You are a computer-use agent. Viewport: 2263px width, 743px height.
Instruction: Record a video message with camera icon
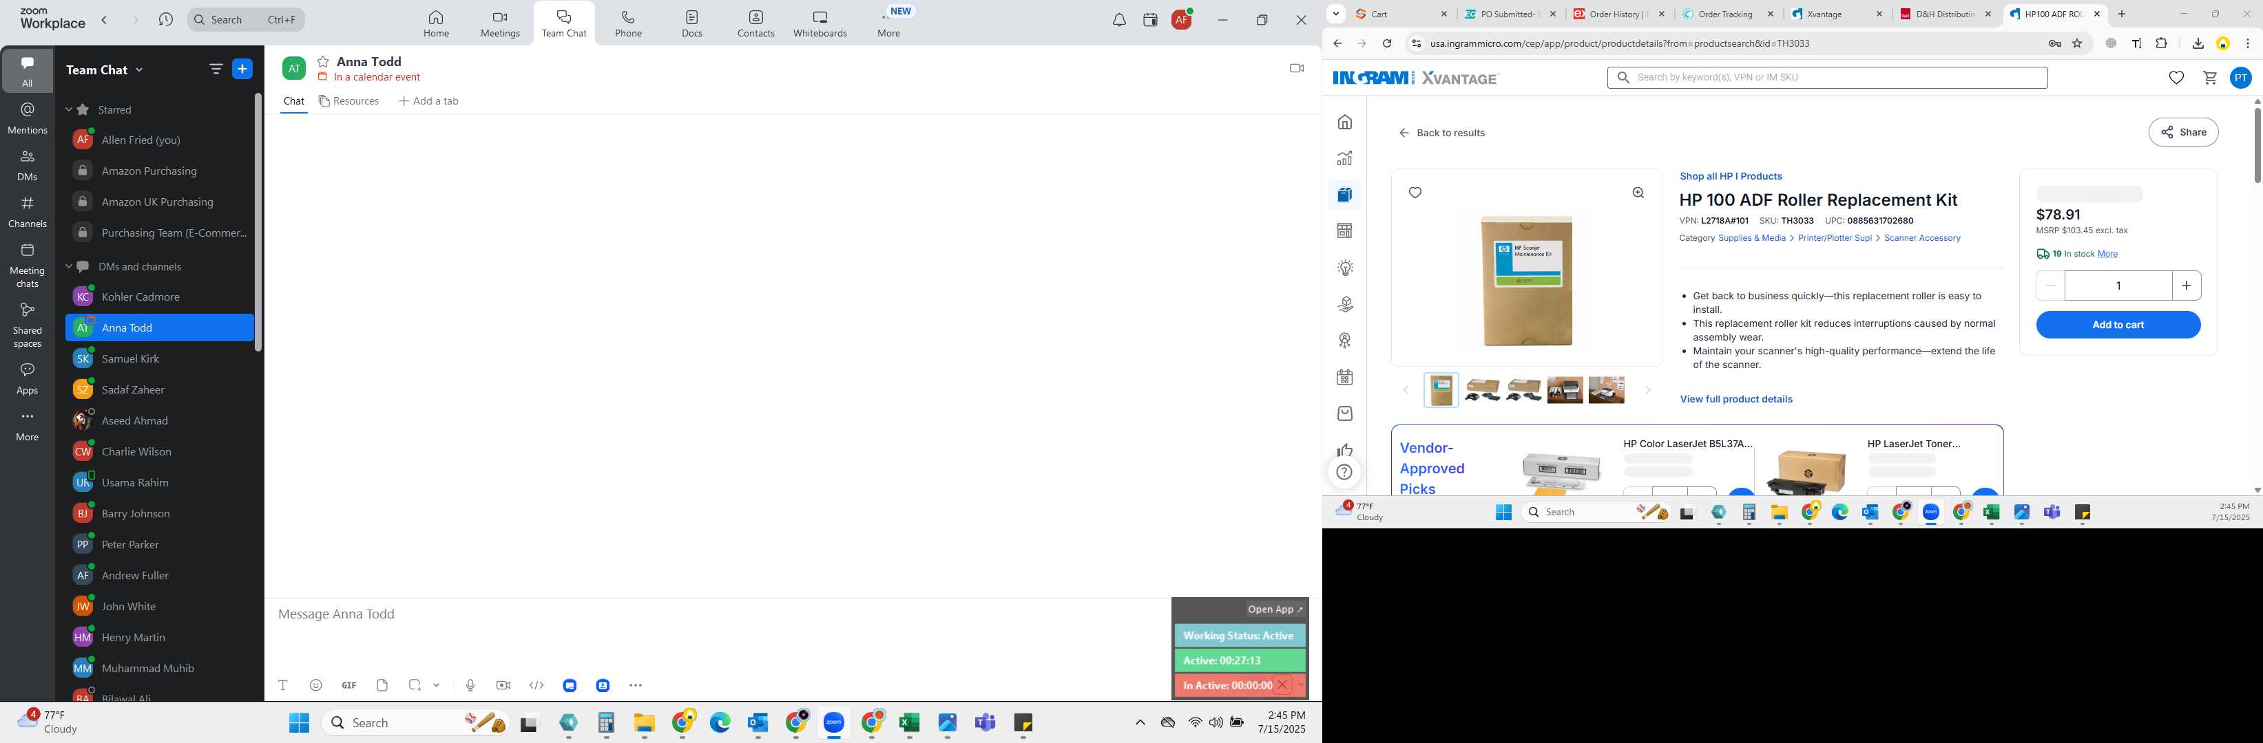[503, 685]
